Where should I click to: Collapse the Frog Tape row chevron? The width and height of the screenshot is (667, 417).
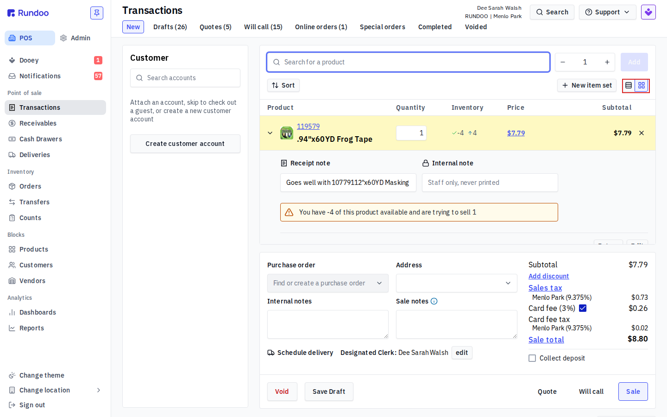coord(270,133)
